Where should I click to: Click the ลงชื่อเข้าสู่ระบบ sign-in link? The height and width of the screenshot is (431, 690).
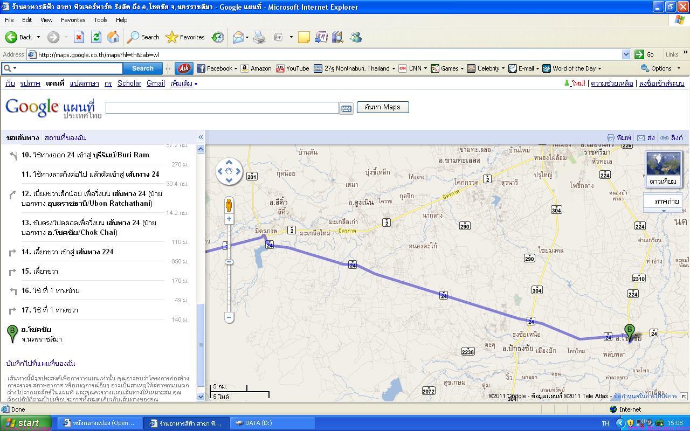click(x=661, y=84)
